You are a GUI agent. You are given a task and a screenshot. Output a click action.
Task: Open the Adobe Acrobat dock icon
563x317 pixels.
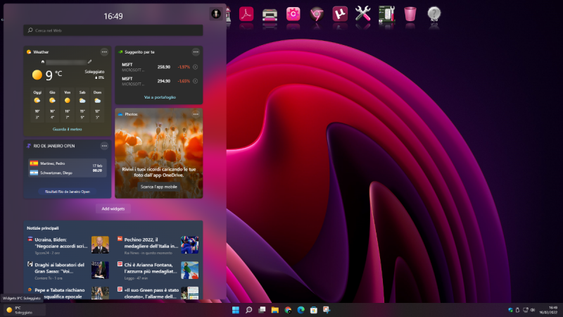click(x=246, y=13)
